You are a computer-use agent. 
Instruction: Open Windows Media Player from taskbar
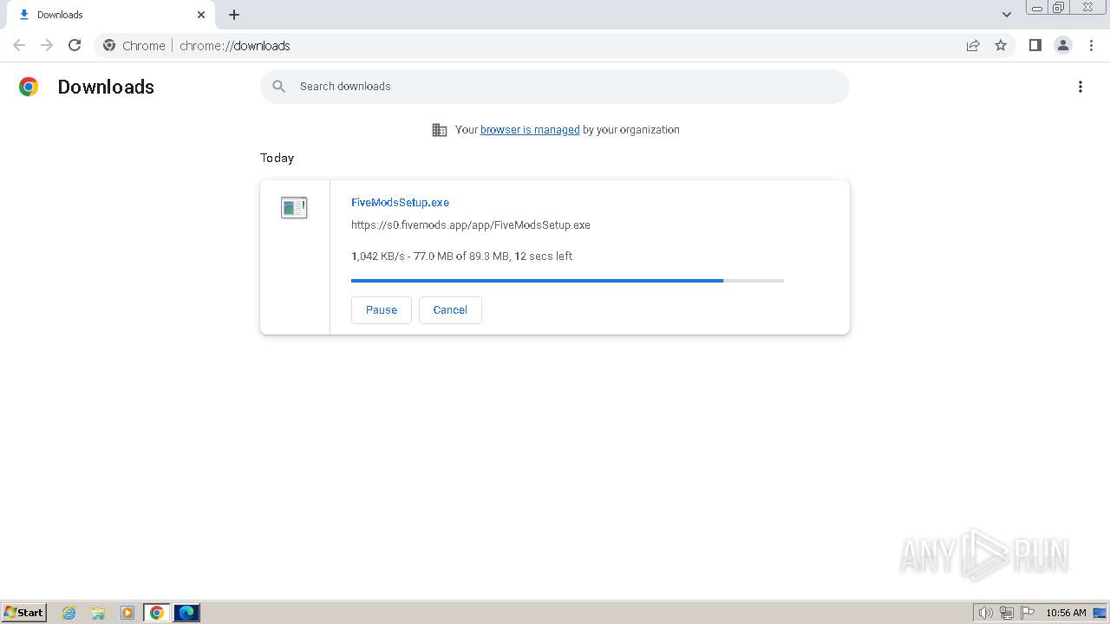(x=127, y=613)
